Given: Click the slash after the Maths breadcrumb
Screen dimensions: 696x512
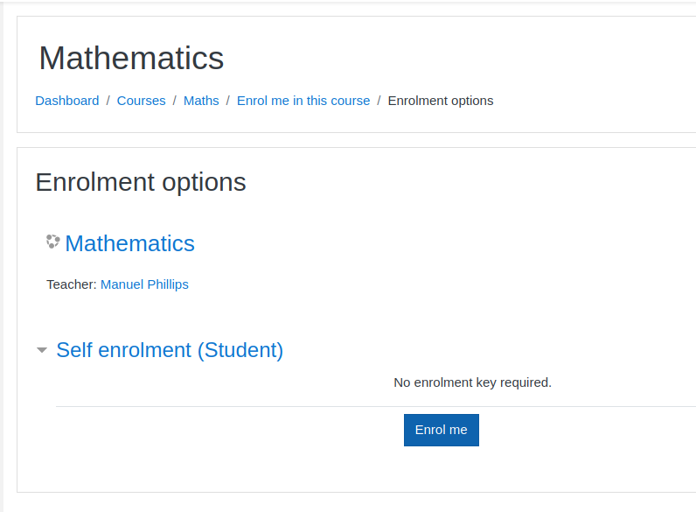Looking at the screenshot, I should (228, 101).
